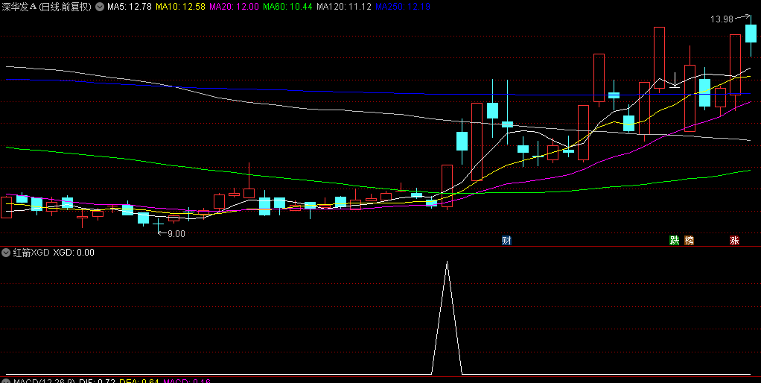Click the MA5: 12.78 label
This screenshot has width=761, height=383.
coord(130,7)
